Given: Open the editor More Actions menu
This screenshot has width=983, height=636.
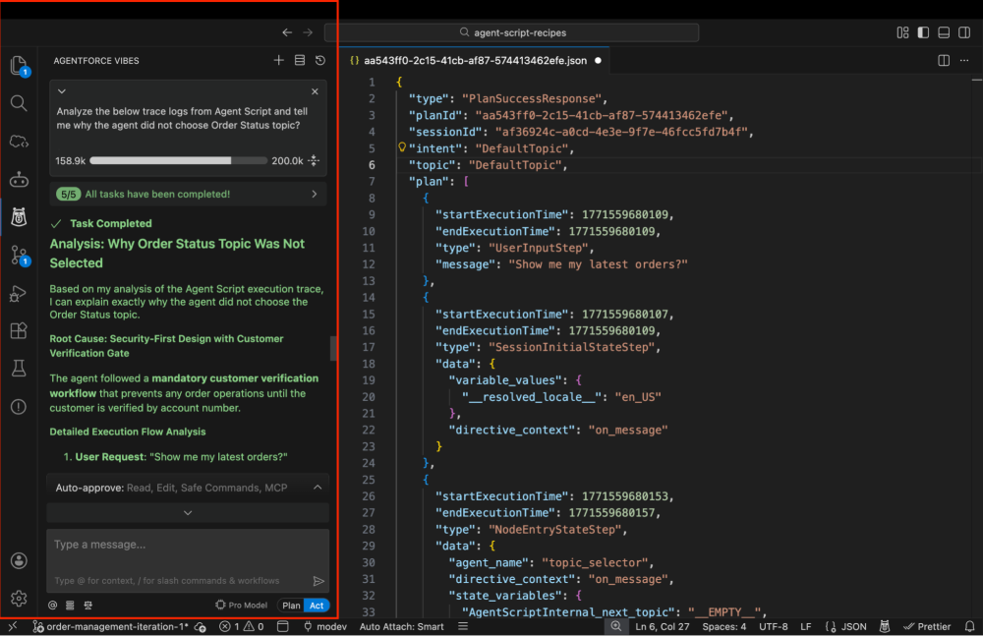Looking at the screenshot, I should pyautogui.click(x=964, y=60).
